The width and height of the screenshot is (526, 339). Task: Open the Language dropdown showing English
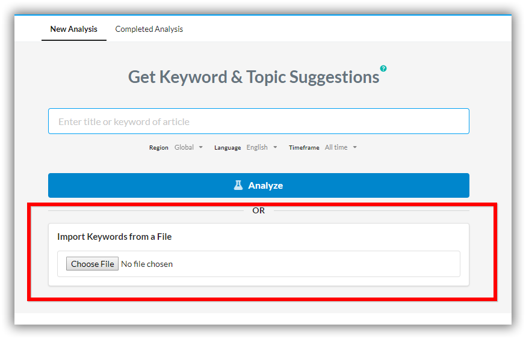point(262,147)
